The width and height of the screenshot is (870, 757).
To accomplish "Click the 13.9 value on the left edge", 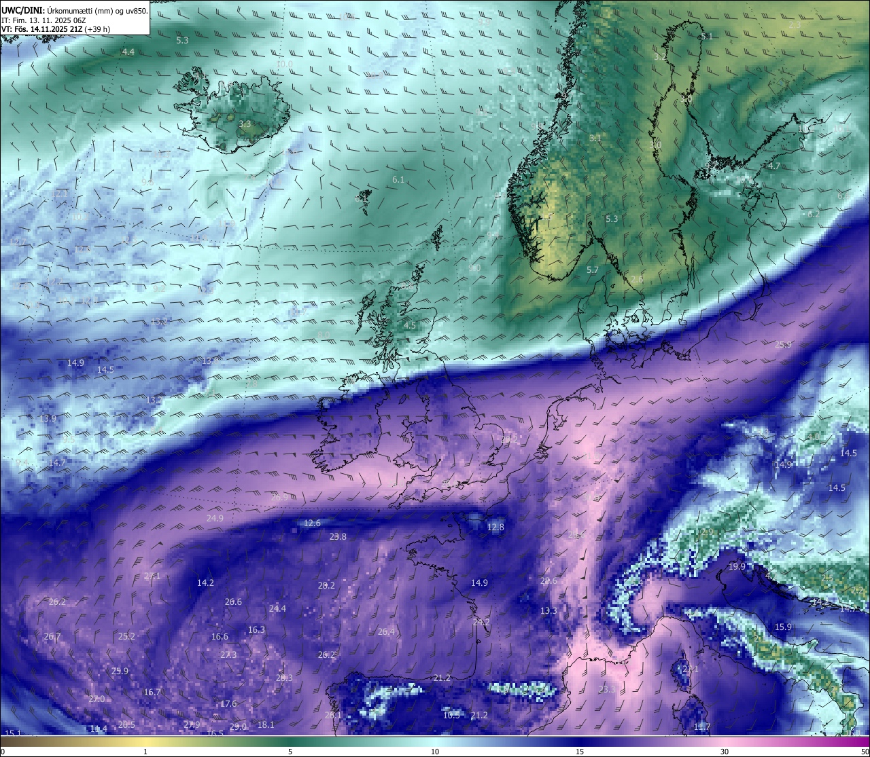I will click(x=48, y=419).
